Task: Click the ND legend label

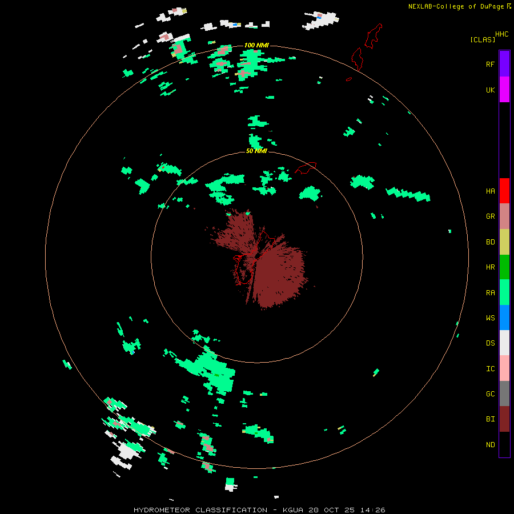Action: [x=490, y=445]
